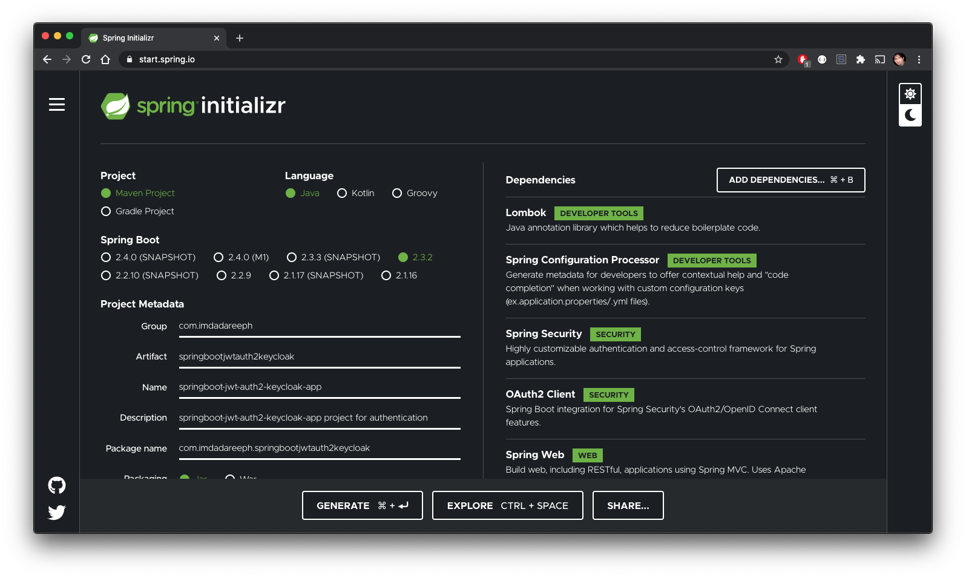Select Spring Boot 2.2.10 (SNAPSHOT)
The height and width of the screenshot is (578, 966).
click(x=149, y=275)
